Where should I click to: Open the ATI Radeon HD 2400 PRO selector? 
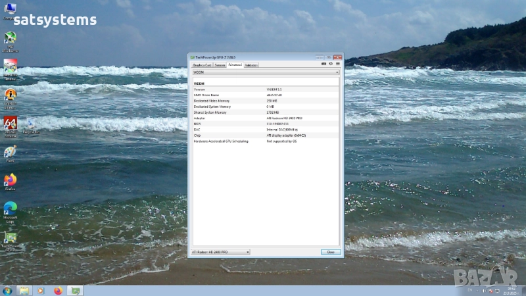point(220,252)
